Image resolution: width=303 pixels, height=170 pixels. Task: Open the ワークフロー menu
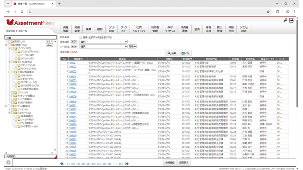click(124, 29)
